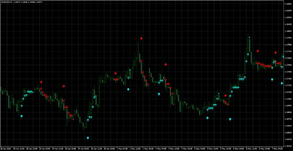Screen dimensions: 293x151
Task: Click the 1 May 20:00 time label
Action: [x=148, y=149]
